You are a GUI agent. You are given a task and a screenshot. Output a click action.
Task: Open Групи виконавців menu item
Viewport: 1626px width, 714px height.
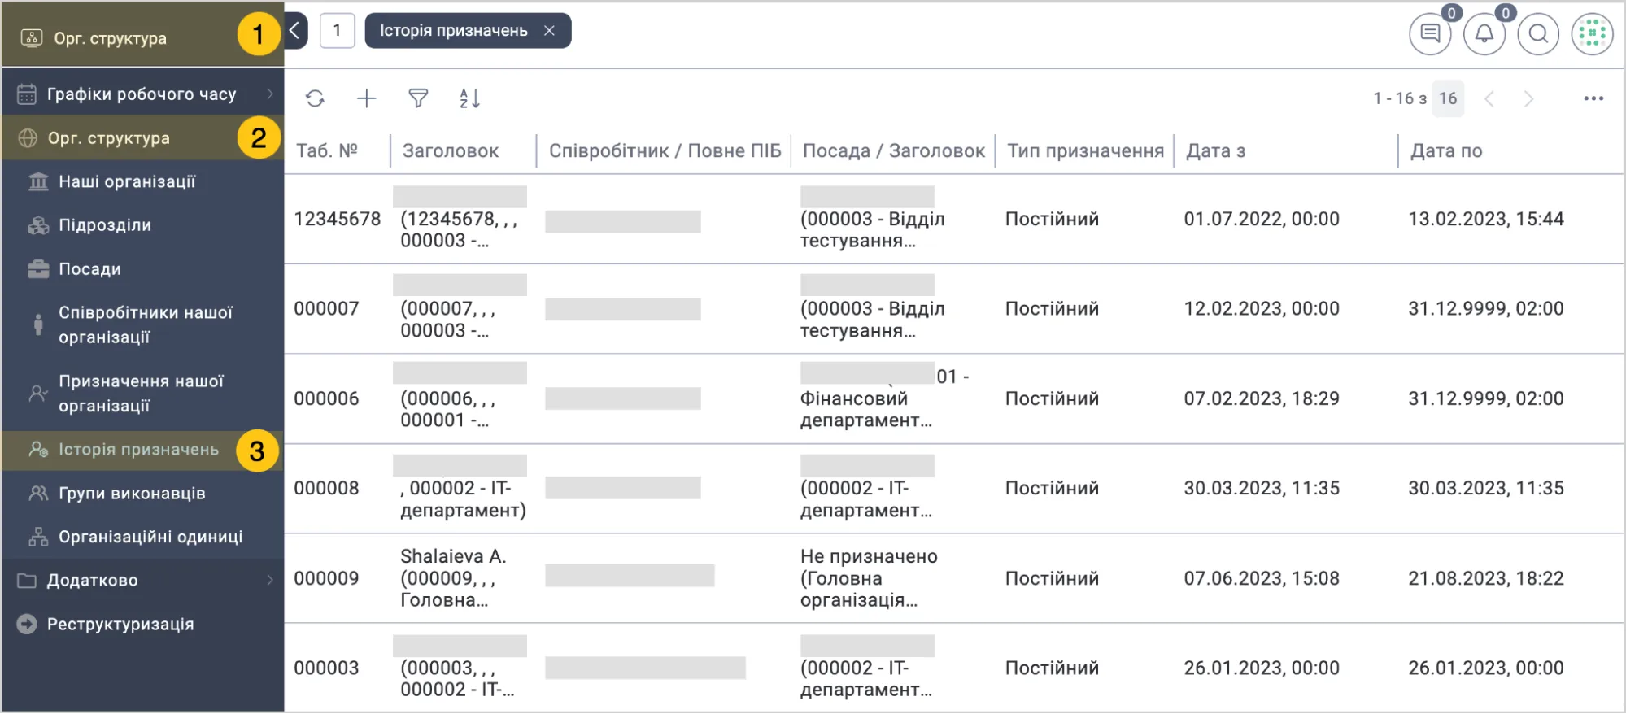click(142, 494)
